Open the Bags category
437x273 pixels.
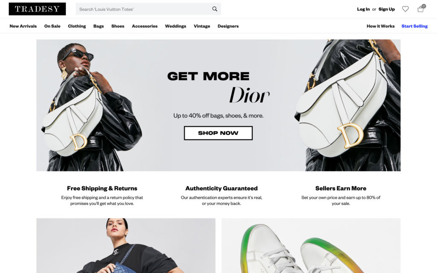pyautogui.click(x=99, y=26)
